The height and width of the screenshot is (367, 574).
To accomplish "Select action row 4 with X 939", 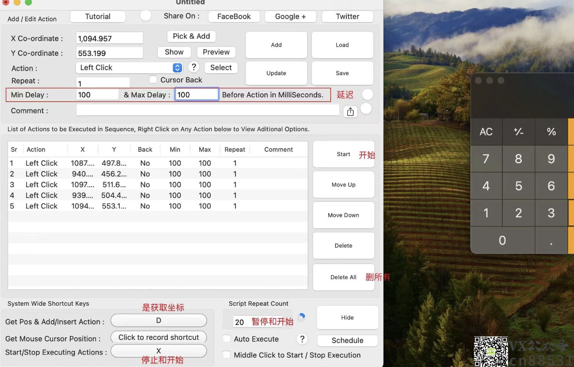I will tap(158, 195).
